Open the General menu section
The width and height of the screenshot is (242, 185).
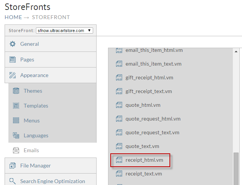click(x=51, y=44)
